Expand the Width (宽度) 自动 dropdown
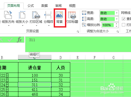The width and height of the screenshot is (131, 97). click(117, 13)
